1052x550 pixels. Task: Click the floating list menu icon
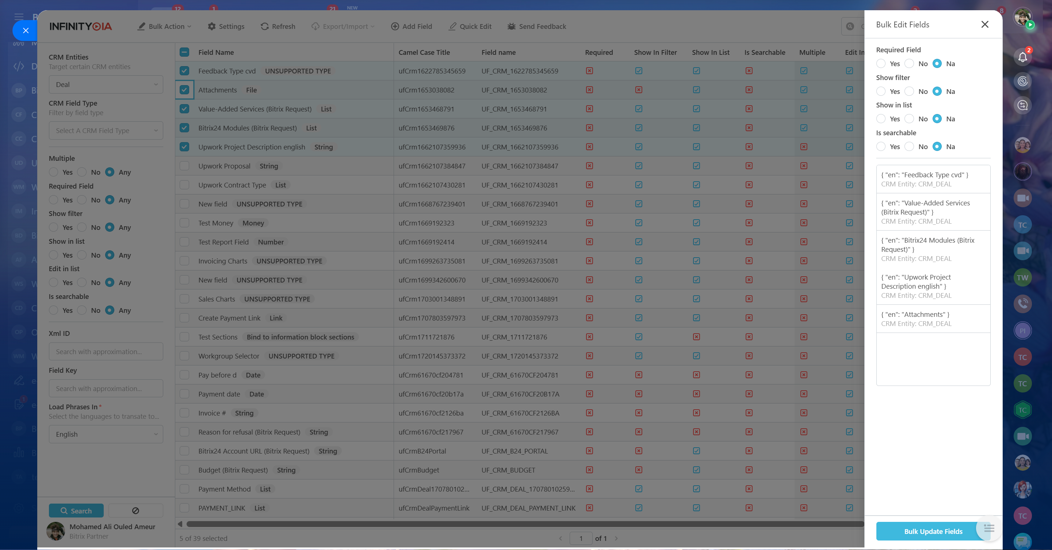pos(989,528)
